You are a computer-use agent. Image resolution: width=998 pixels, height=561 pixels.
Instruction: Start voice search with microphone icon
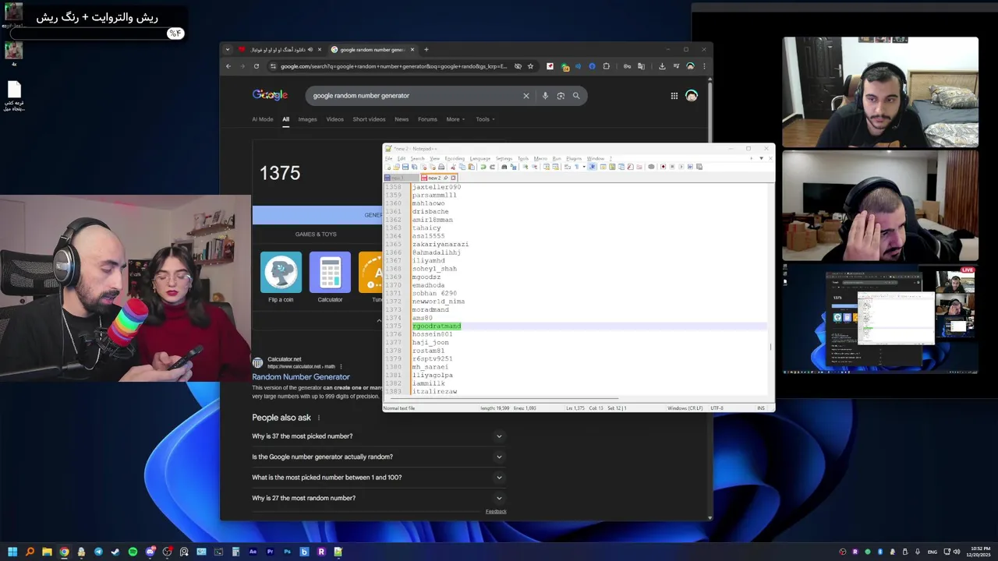tap(545, 96)
